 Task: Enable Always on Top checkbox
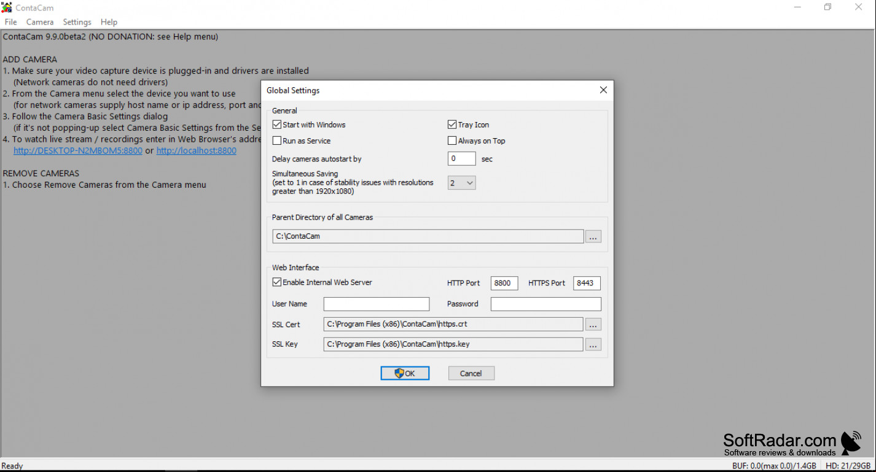(452, 141)
